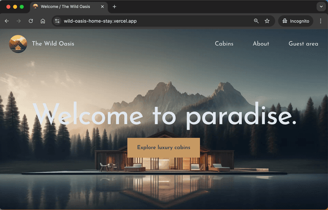The image size is (328, 210).
Task: Click the browser back arrow
Action: [x=7, y=21]
